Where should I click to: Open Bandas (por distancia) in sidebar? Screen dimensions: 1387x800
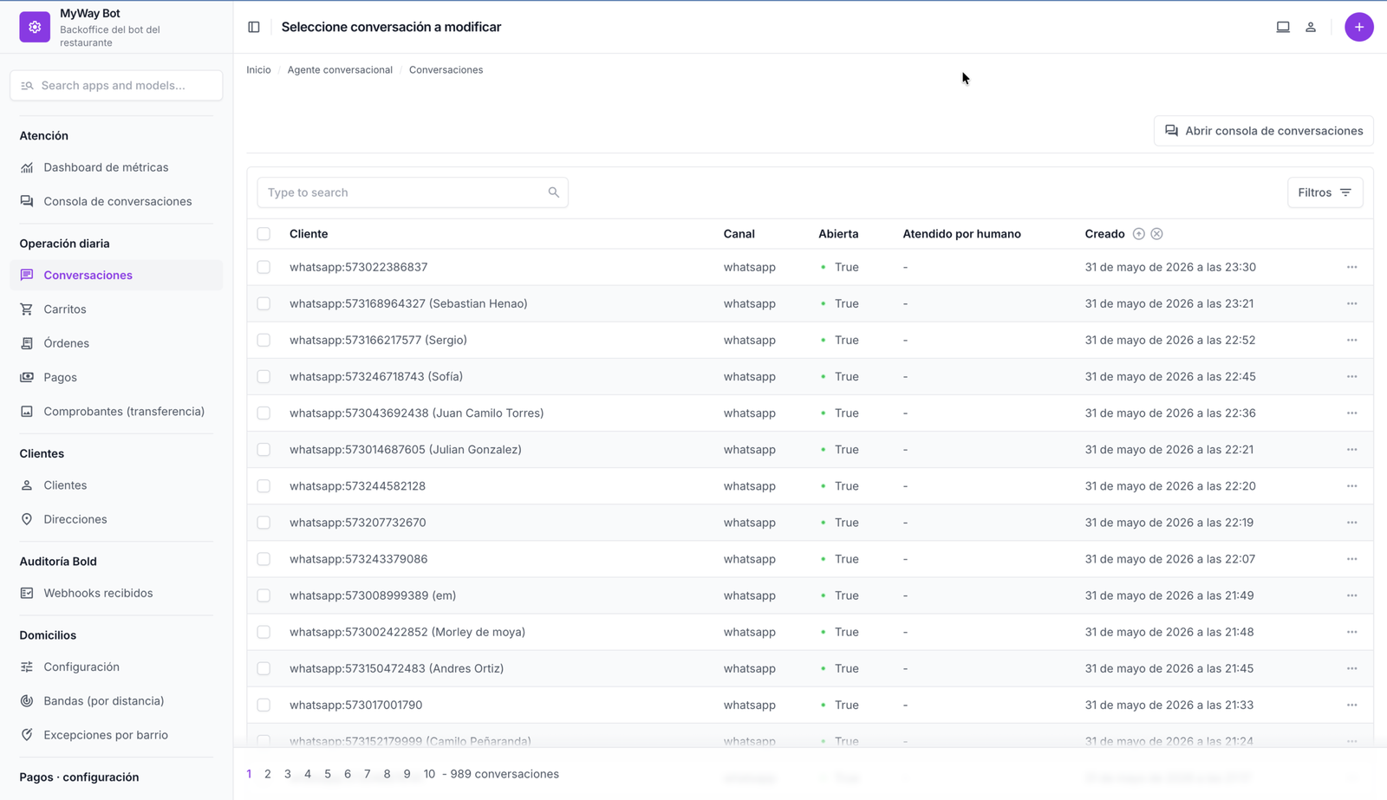(116, 700)
